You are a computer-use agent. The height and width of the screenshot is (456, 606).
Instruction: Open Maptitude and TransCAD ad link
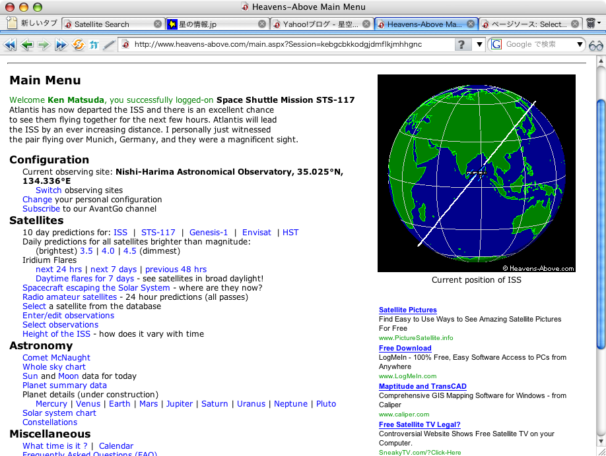tap(422, 386)
